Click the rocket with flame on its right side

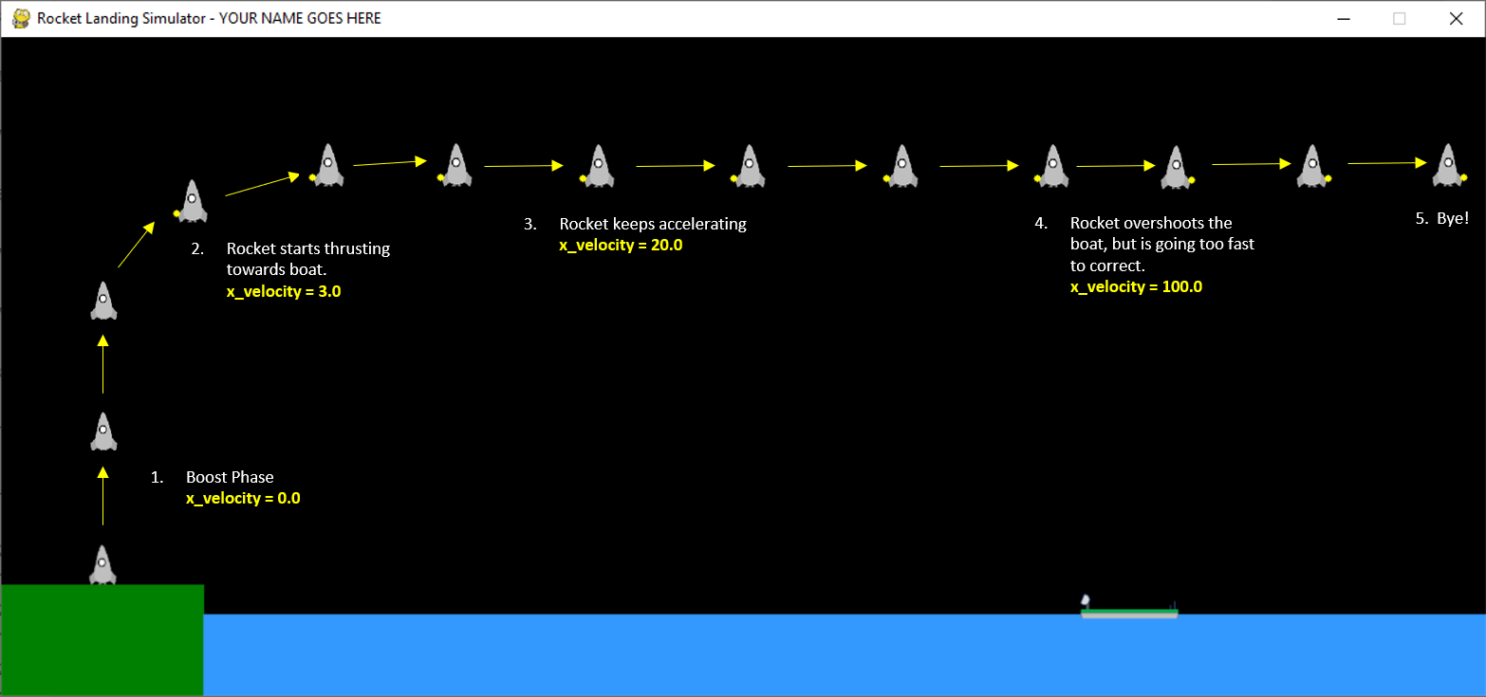(x=1176, y=167)
